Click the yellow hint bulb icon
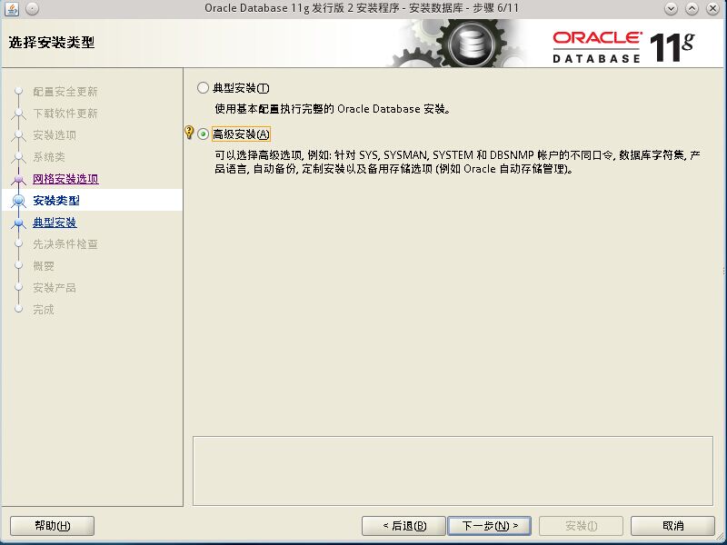The height and width of the screenshot is (545, 727). click(x=189, y=132)
